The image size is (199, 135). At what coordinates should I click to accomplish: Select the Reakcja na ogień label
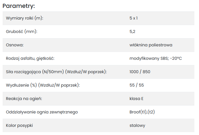[24, 99]
